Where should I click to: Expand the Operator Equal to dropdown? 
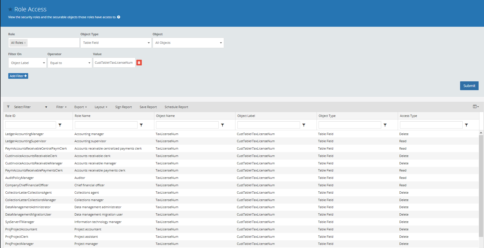[x=70, y=63]
